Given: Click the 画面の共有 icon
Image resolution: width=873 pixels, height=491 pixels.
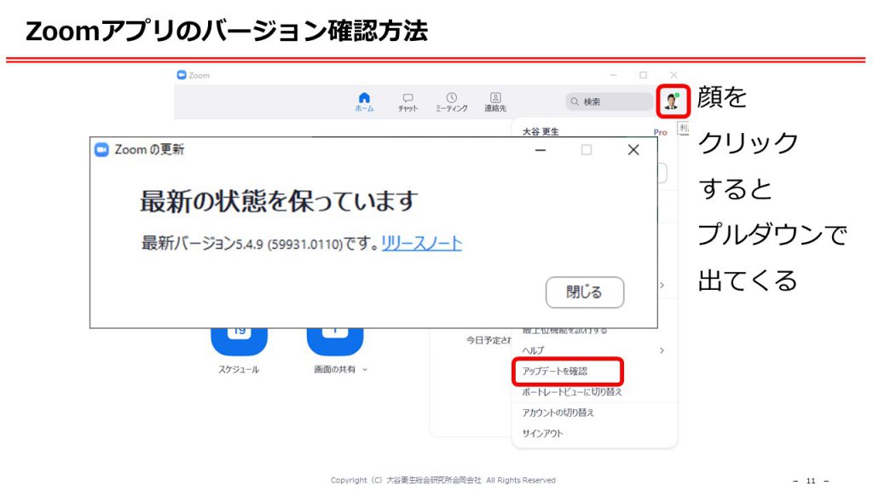Looking at the screenshot, I should (x=335, y=340).
